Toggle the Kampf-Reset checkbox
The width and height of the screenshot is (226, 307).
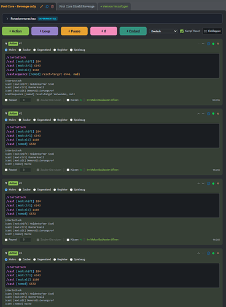coord(182,31)
